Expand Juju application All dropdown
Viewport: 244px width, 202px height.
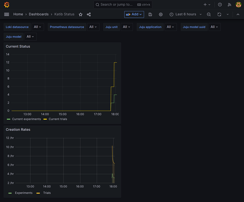(x=170, y=27)
